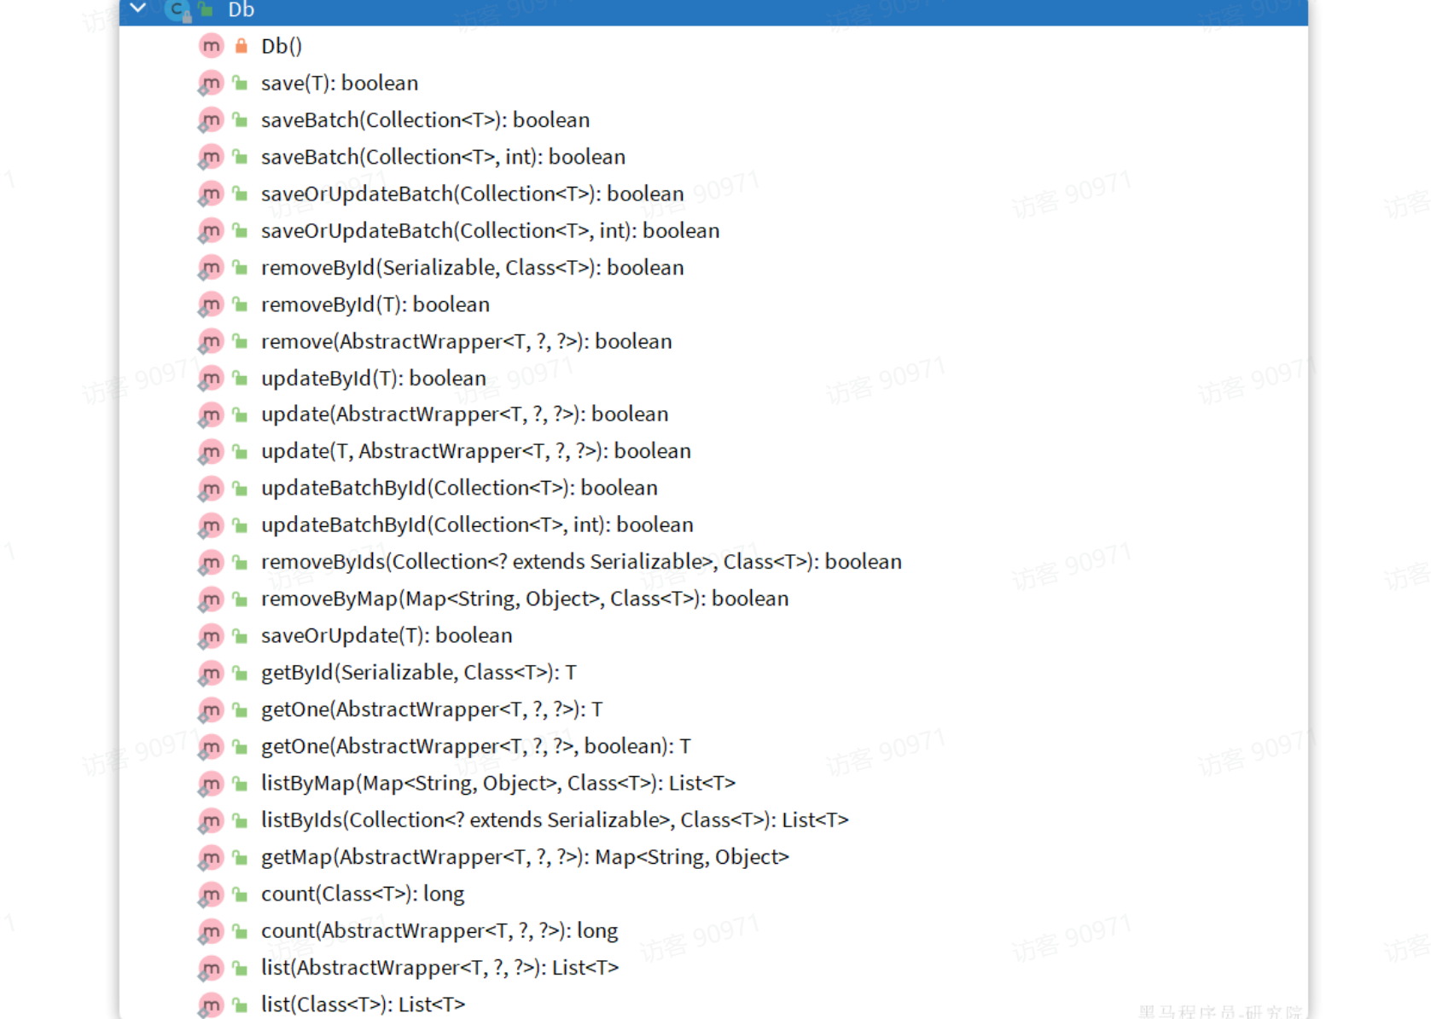1431x1019 pixels.
Task: Click the method icon of saveOrUpdate(T): boolean
Action: coord(211,635)
